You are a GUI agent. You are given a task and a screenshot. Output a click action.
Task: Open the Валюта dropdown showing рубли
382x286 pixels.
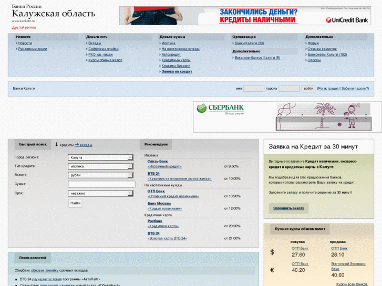click(x=100, y=175)
